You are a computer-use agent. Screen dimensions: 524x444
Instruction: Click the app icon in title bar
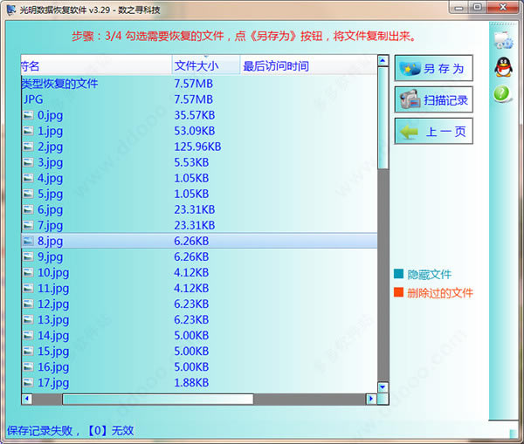11,10
